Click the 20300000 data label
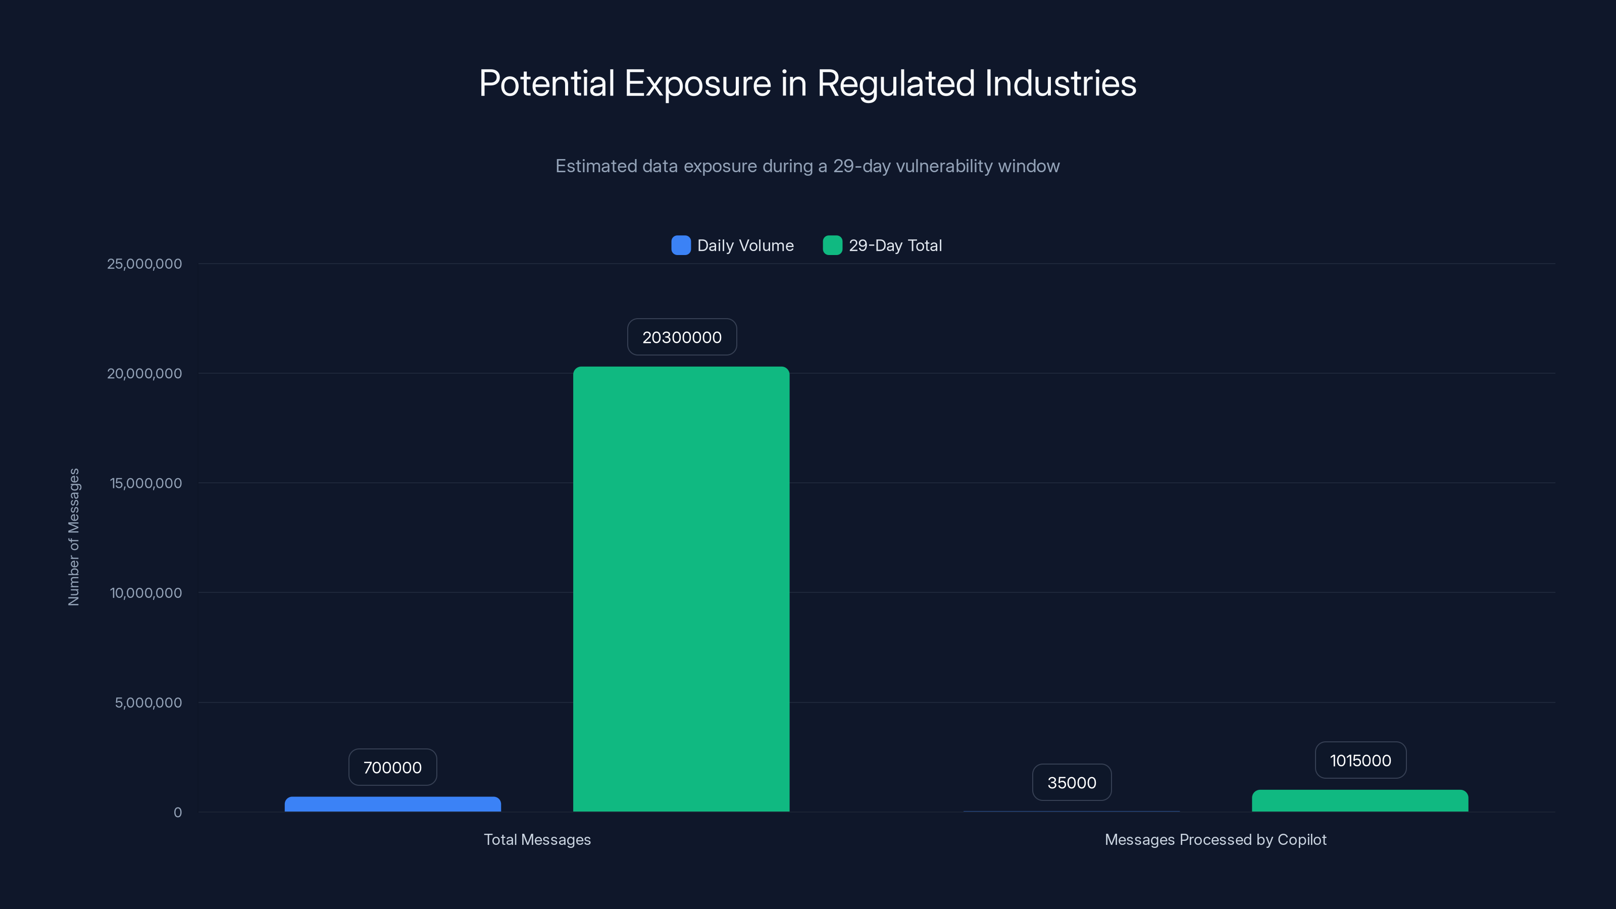The image size is (1616, 909). [x=682, y=337]
